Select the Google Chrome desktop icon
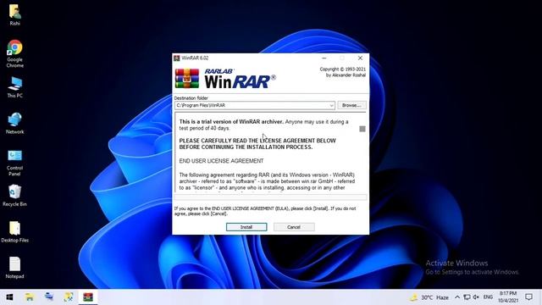The width and height of the screenshot is (542, 305). (x=14, y=54)
